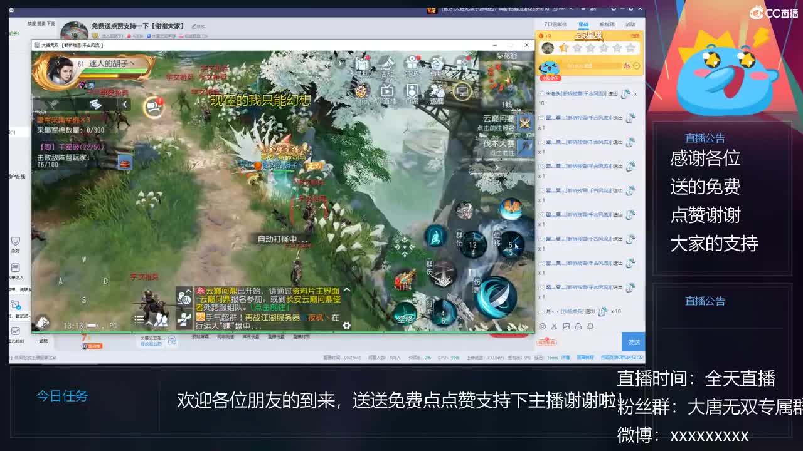Open 录制屏幕 option below game window

[199, 337]
